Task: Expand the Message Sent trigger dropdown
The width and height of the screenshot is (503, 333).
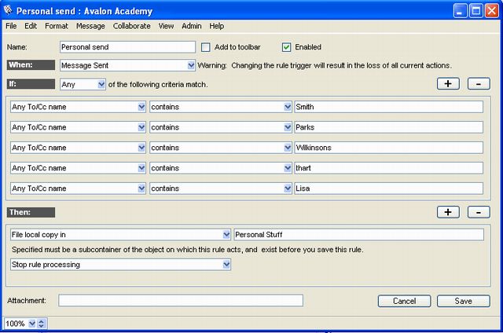Action: pos(191,65)
